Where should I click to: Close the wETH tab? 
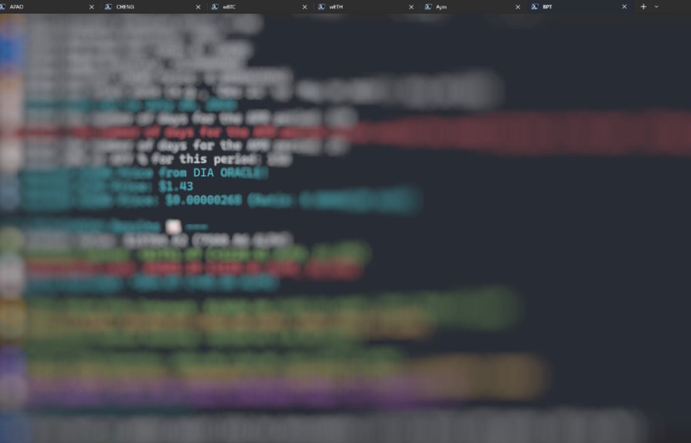(x=411, y=7)
